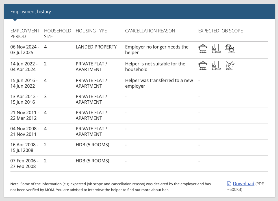This screenshot has height=201, width=278.
Task: Click 'Helper is not suitable for the household'
Action: (x=155, y=67)
